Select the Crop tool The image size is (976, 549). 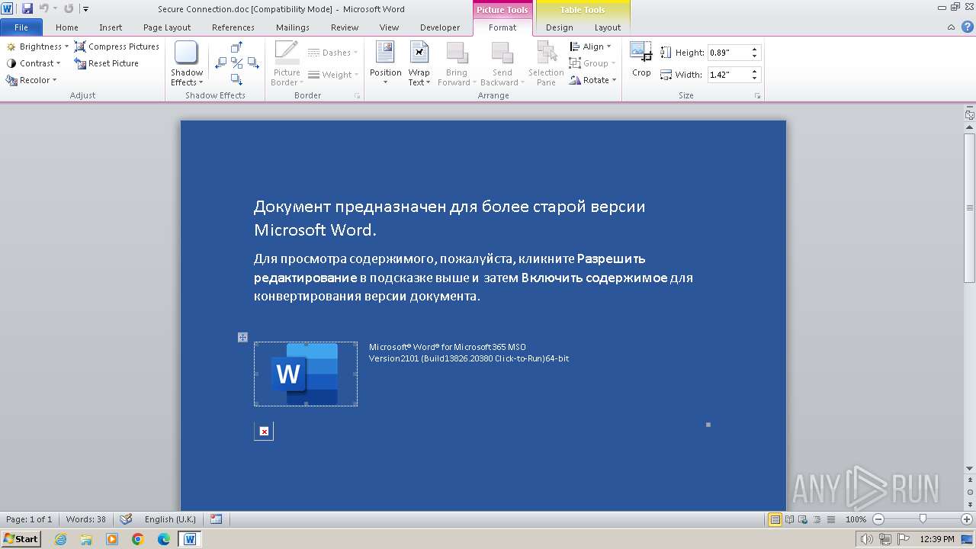(641, 59)
